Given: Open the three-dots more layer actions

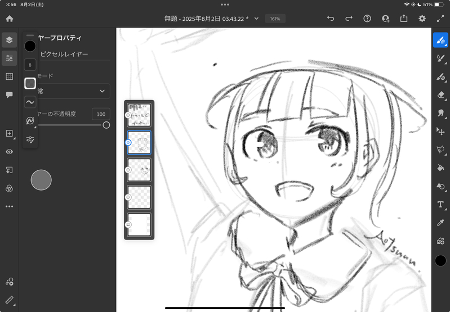Looking at the screenshot, I should [10, 206].
